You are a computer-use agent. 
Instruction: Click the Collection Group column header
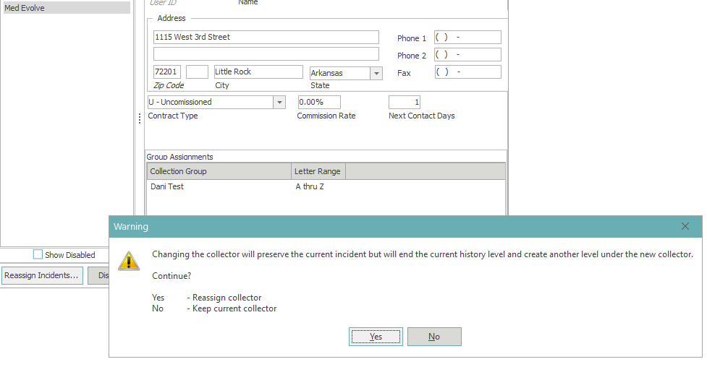coord(217,171)
